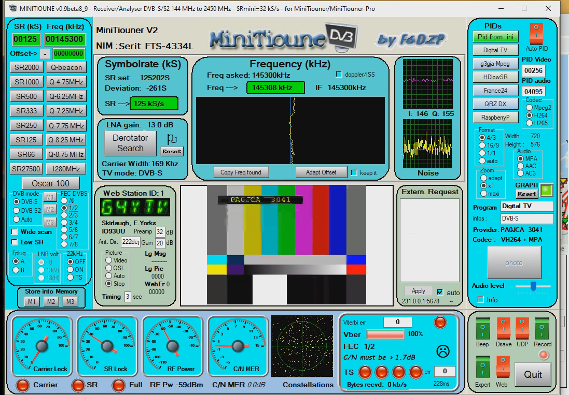Viewport: 569px width, 395px height.
Task: Click the Full red LED indicator
Action: pos(119,385)
